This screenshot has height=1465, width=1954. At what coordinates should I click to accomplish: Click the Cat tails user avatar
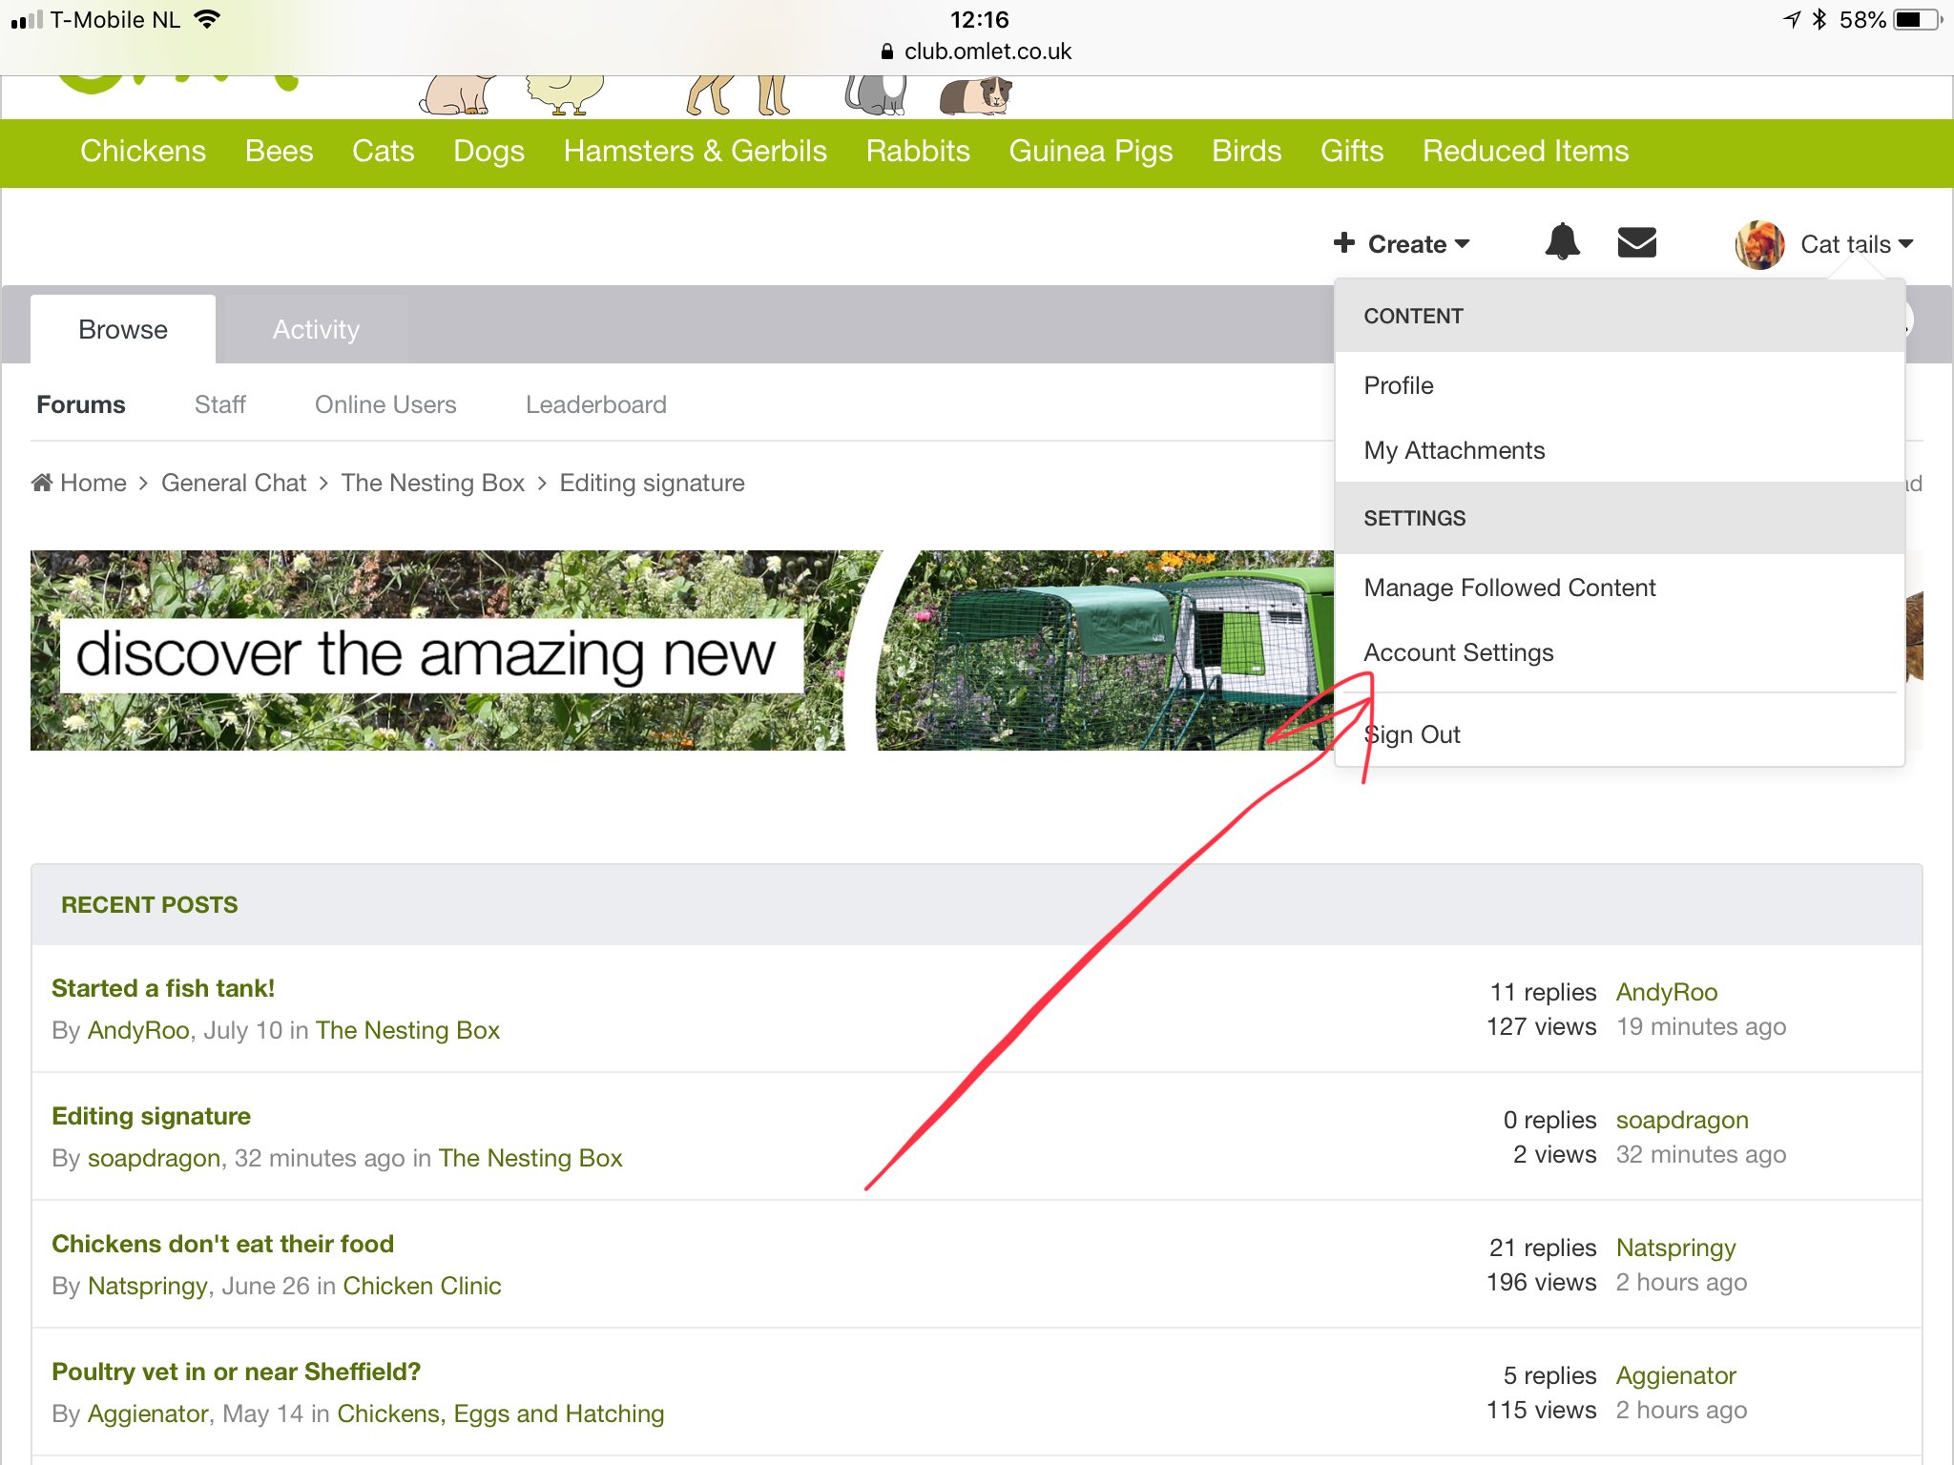(1759, 244)
